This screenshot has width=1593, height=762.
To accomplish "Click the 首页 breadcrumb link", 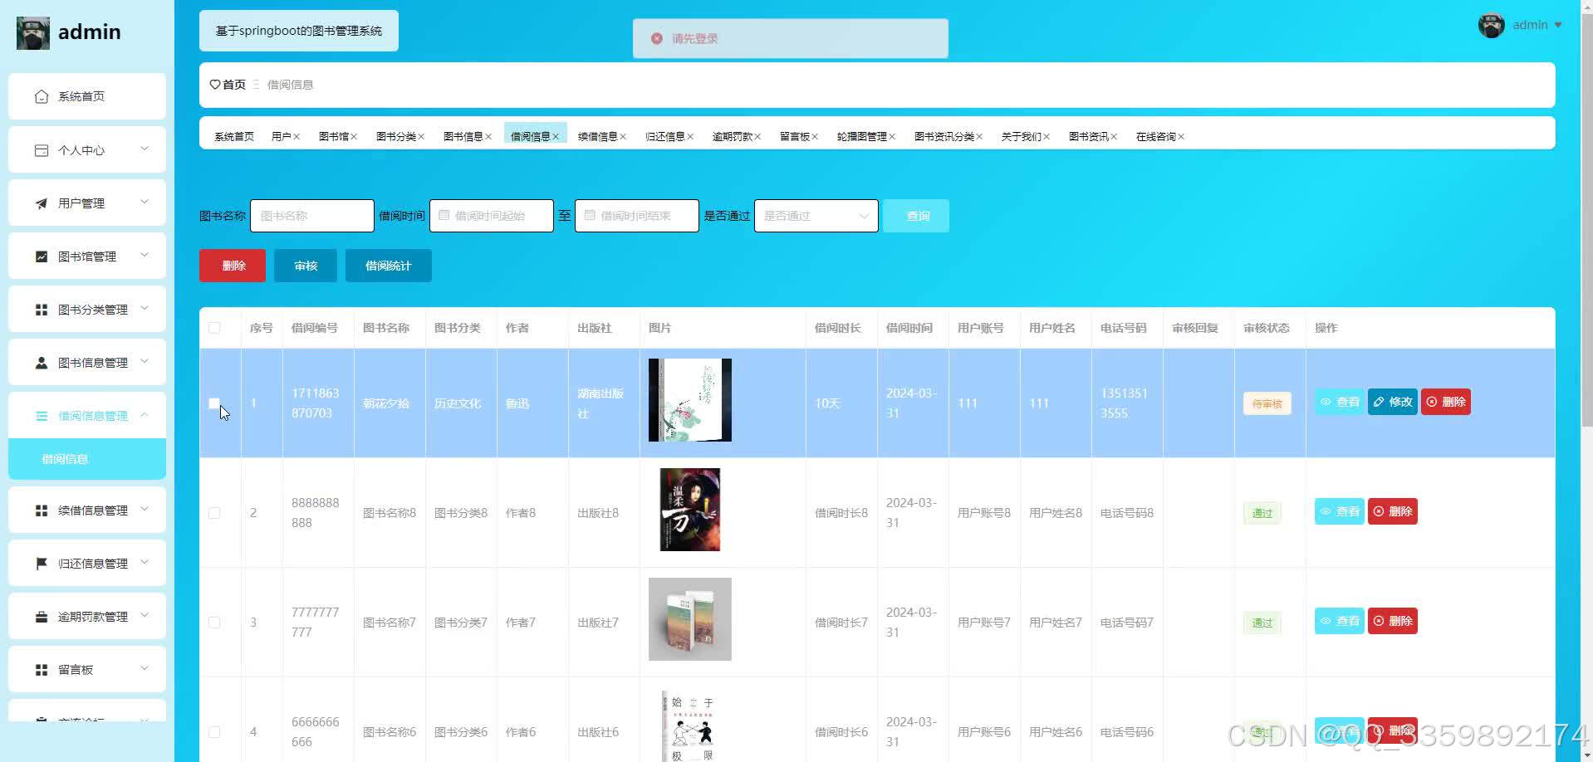I will pyautogui.click(x=234, y=85).
